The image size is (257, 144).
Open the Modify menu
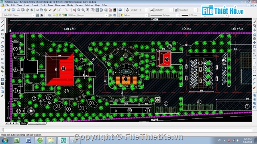(70, 5)
